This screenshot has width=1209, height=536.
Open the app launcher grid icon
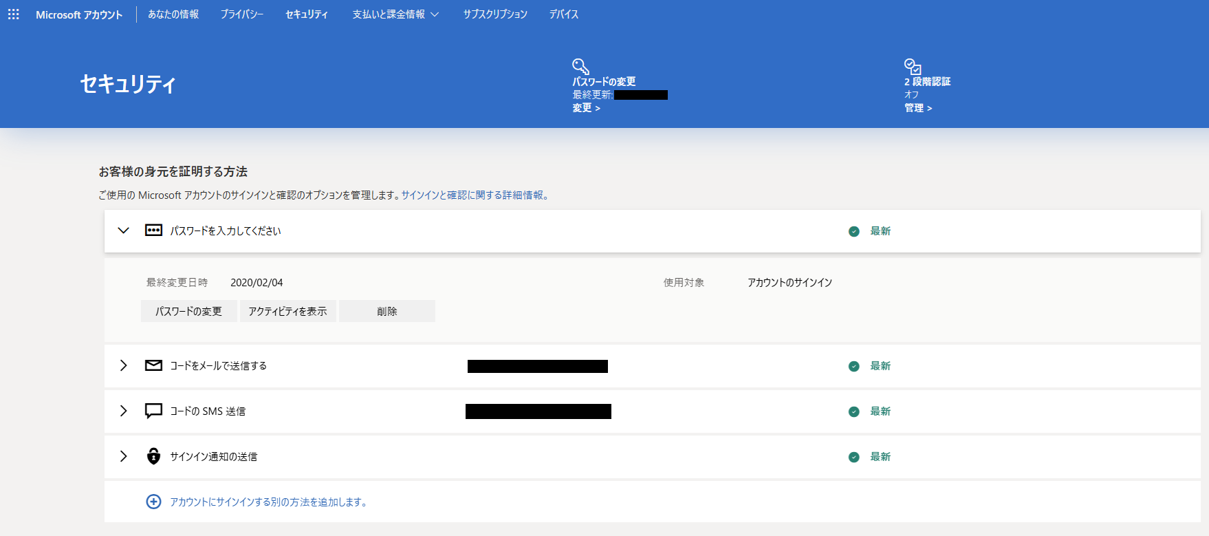13,14
